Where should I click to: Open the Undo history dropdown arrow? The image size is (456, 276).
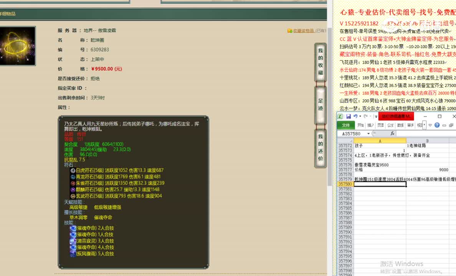pyautogui.click(x=360, y=116)
